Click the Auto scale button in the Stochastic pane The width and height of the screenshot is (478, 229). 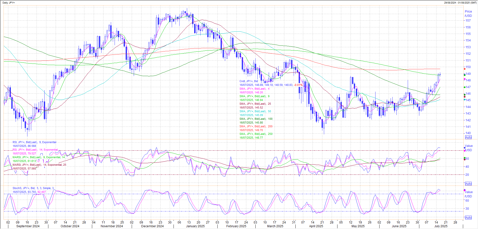point(468,218)
